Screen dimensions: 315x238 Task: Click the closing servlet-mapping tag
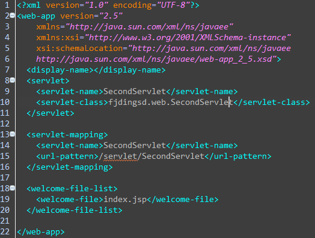(70, 167)
